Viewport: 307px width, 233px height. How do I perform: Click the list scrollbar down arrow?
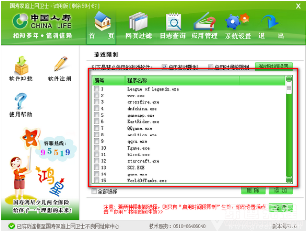tap(288, 179)
